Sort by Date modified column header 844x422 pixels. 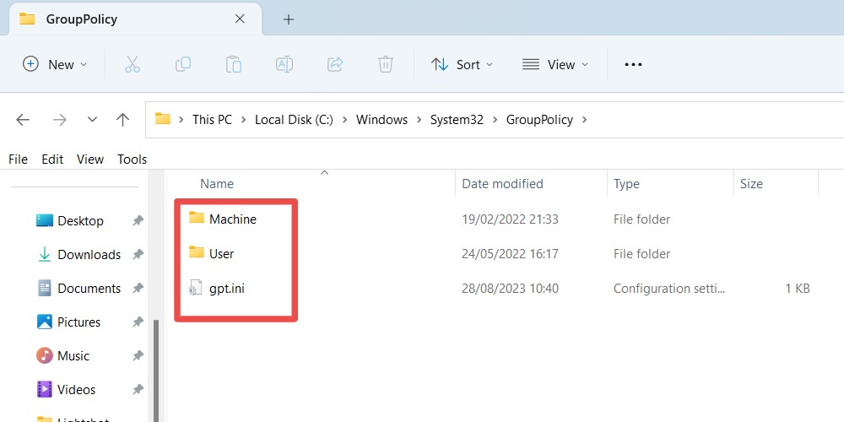[x=502, y=183]
